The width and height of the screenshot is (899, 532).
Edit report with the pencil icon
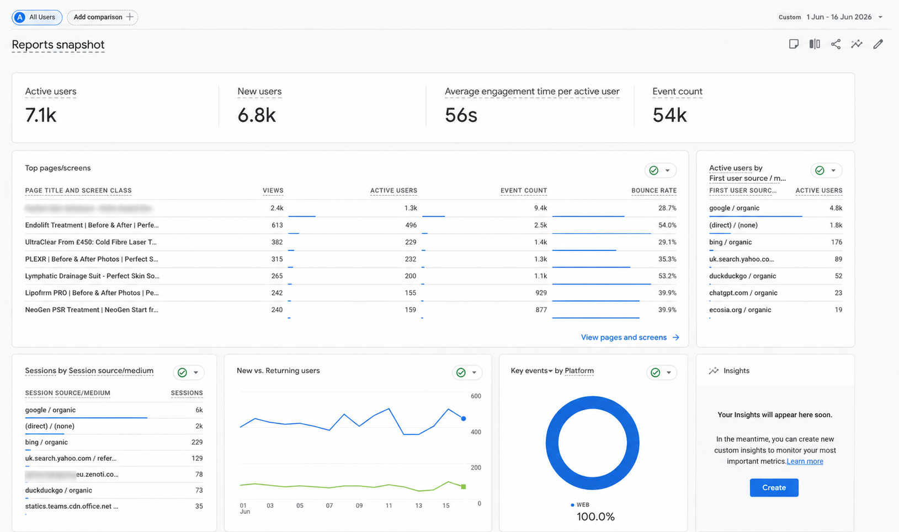click(878, 44)
